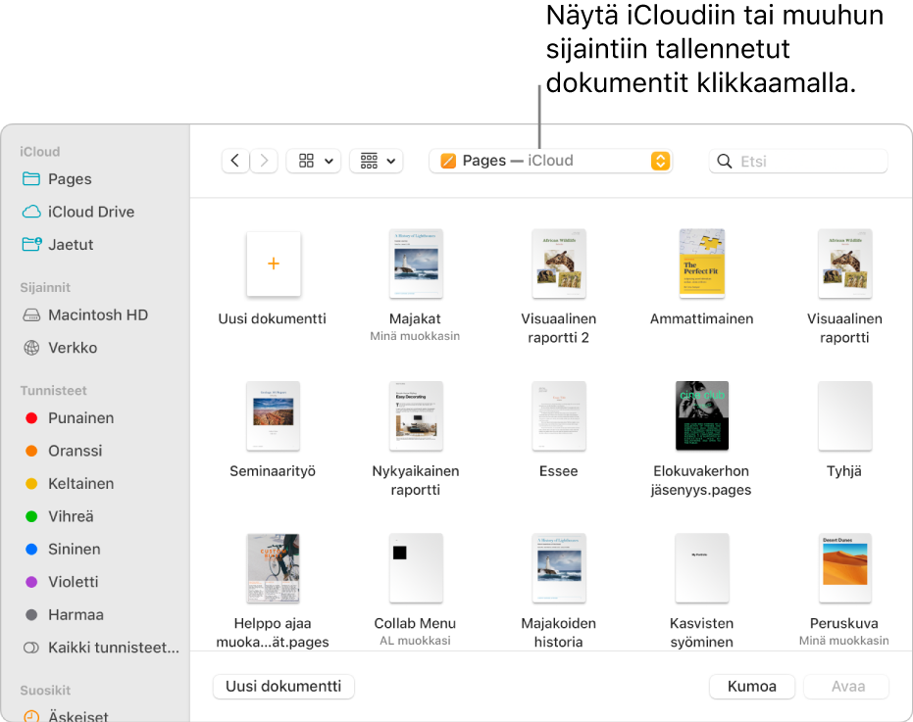Click the Uusi dokumentti button

pyautogui.click(x=283, y=687)
